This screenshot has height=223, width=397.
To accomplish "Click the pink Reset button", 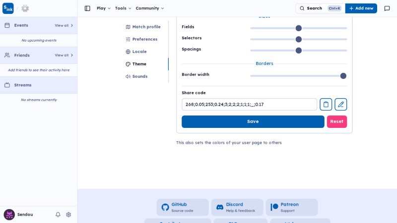I will [337, 121].
